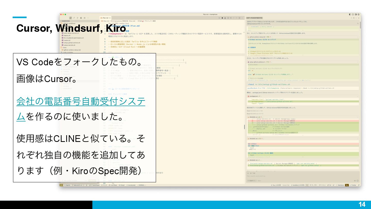The image size is (371, 209).
Task: Open the editor toolbar more actions ellipsis
Action: 242,18
